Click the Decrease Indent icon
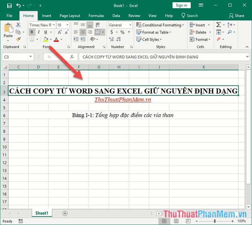Screen dimensions: 252x225 (x=76, y=39)
